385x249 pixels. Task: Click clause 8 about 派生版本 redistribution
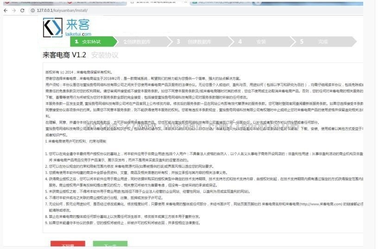pyautogui.click(x=123, y=217)
